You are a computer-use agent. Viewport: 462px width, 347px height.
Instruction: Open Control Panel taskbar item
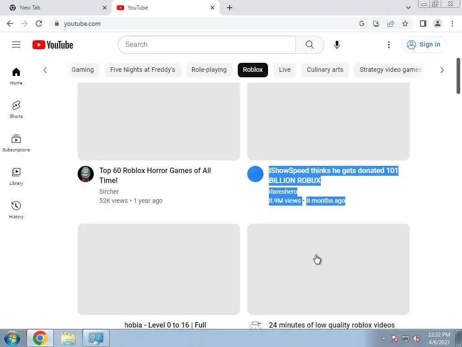click(96, 338)
